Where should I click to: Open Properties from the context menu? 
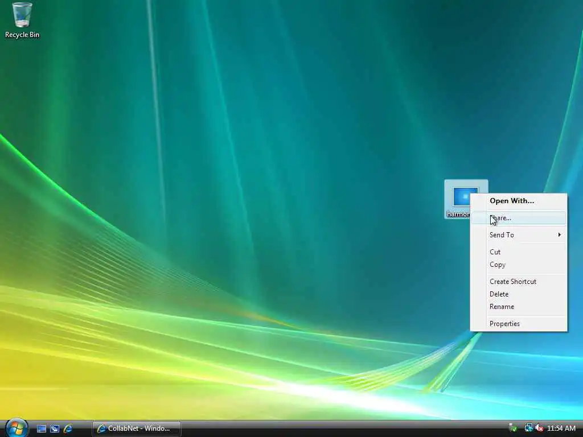pos(519,324)
